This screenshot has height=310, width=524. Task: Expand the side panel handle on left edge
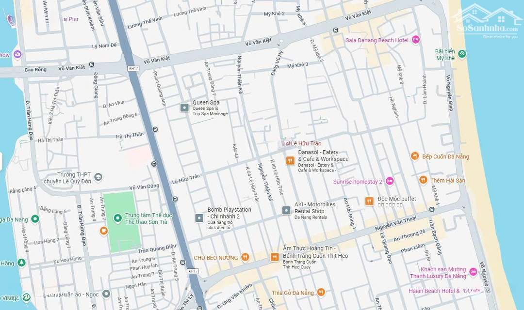tap(1, 161)
